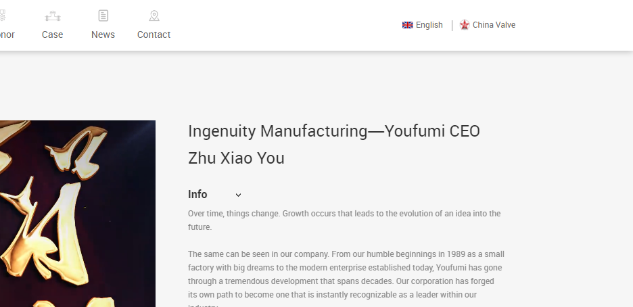Click the red star China Valve icon

click(465, 25)
